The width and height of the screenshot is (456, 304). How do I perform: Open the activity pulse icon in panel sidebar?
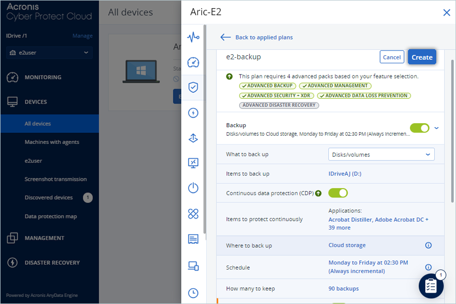point(193,37)
